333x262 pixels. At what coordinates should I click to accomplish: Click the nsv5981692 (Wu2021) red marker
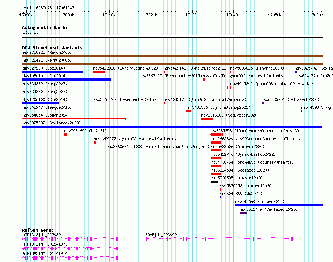pos(65,135)
